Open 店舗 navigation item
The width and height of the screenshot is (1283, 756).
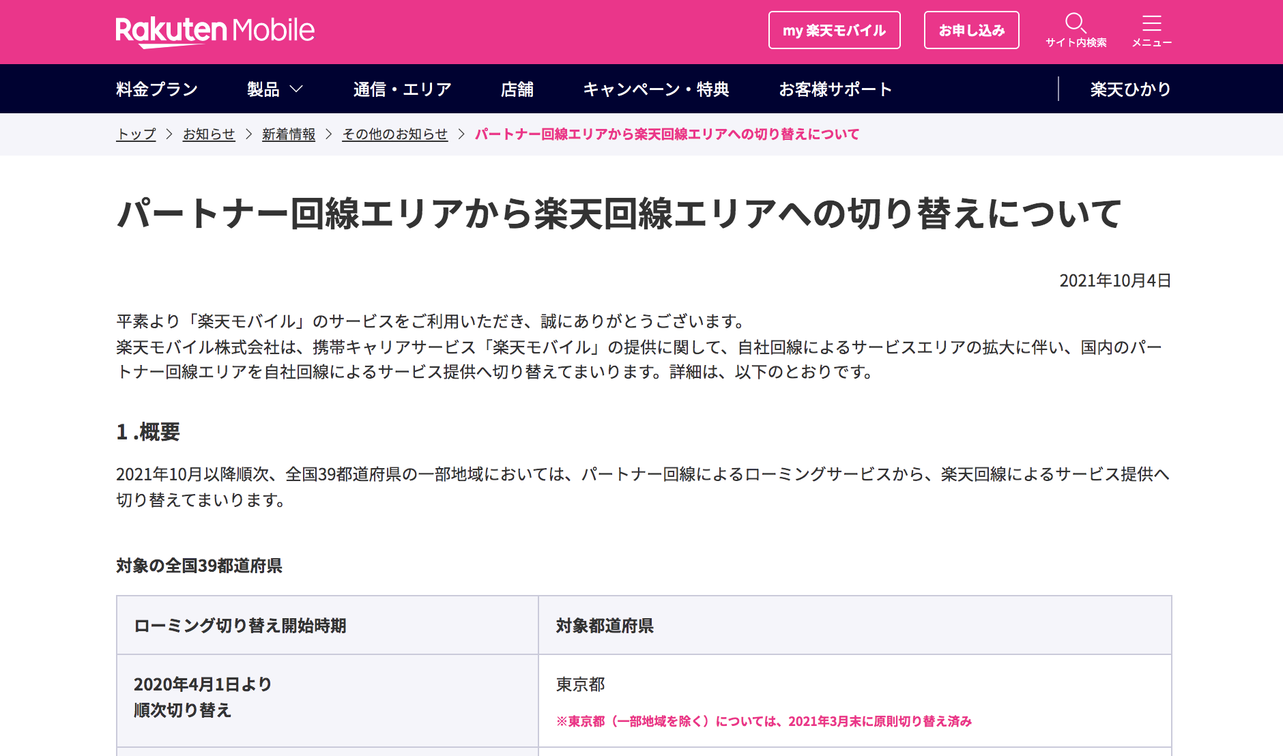click(517, 89)
